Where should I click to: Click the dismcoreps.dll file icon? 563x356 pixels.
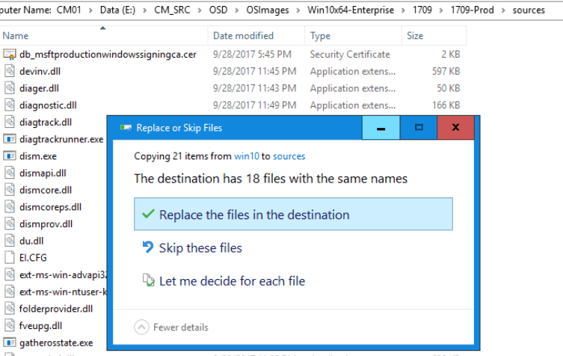click(x=10, y=206)
